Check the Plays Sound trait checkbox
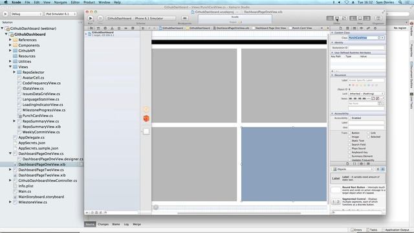414x233 pixels. point(349,148)
